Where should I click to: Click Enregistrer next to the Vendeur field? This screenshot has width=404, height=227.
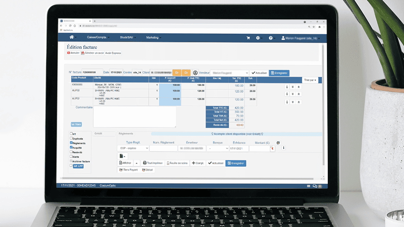click(x=279, y=73)
